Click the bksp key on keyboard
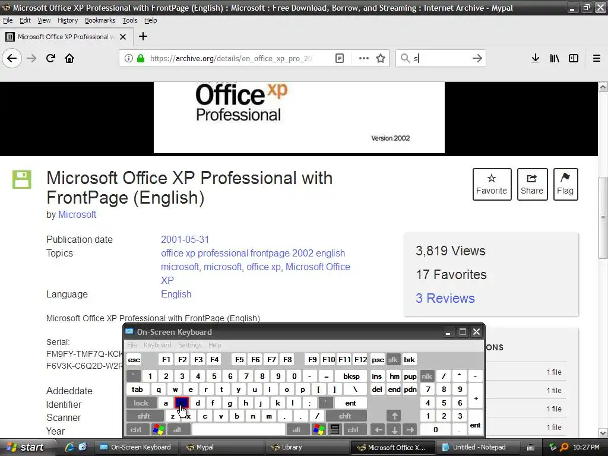 click(351, 376)
